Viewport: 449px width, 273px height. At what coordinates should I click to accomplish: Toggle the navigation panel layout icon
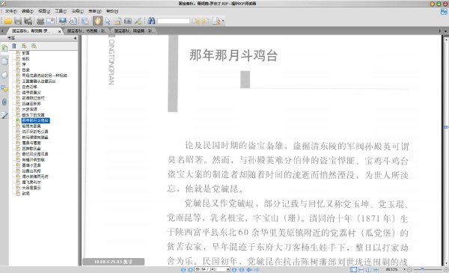pos(85,21)
